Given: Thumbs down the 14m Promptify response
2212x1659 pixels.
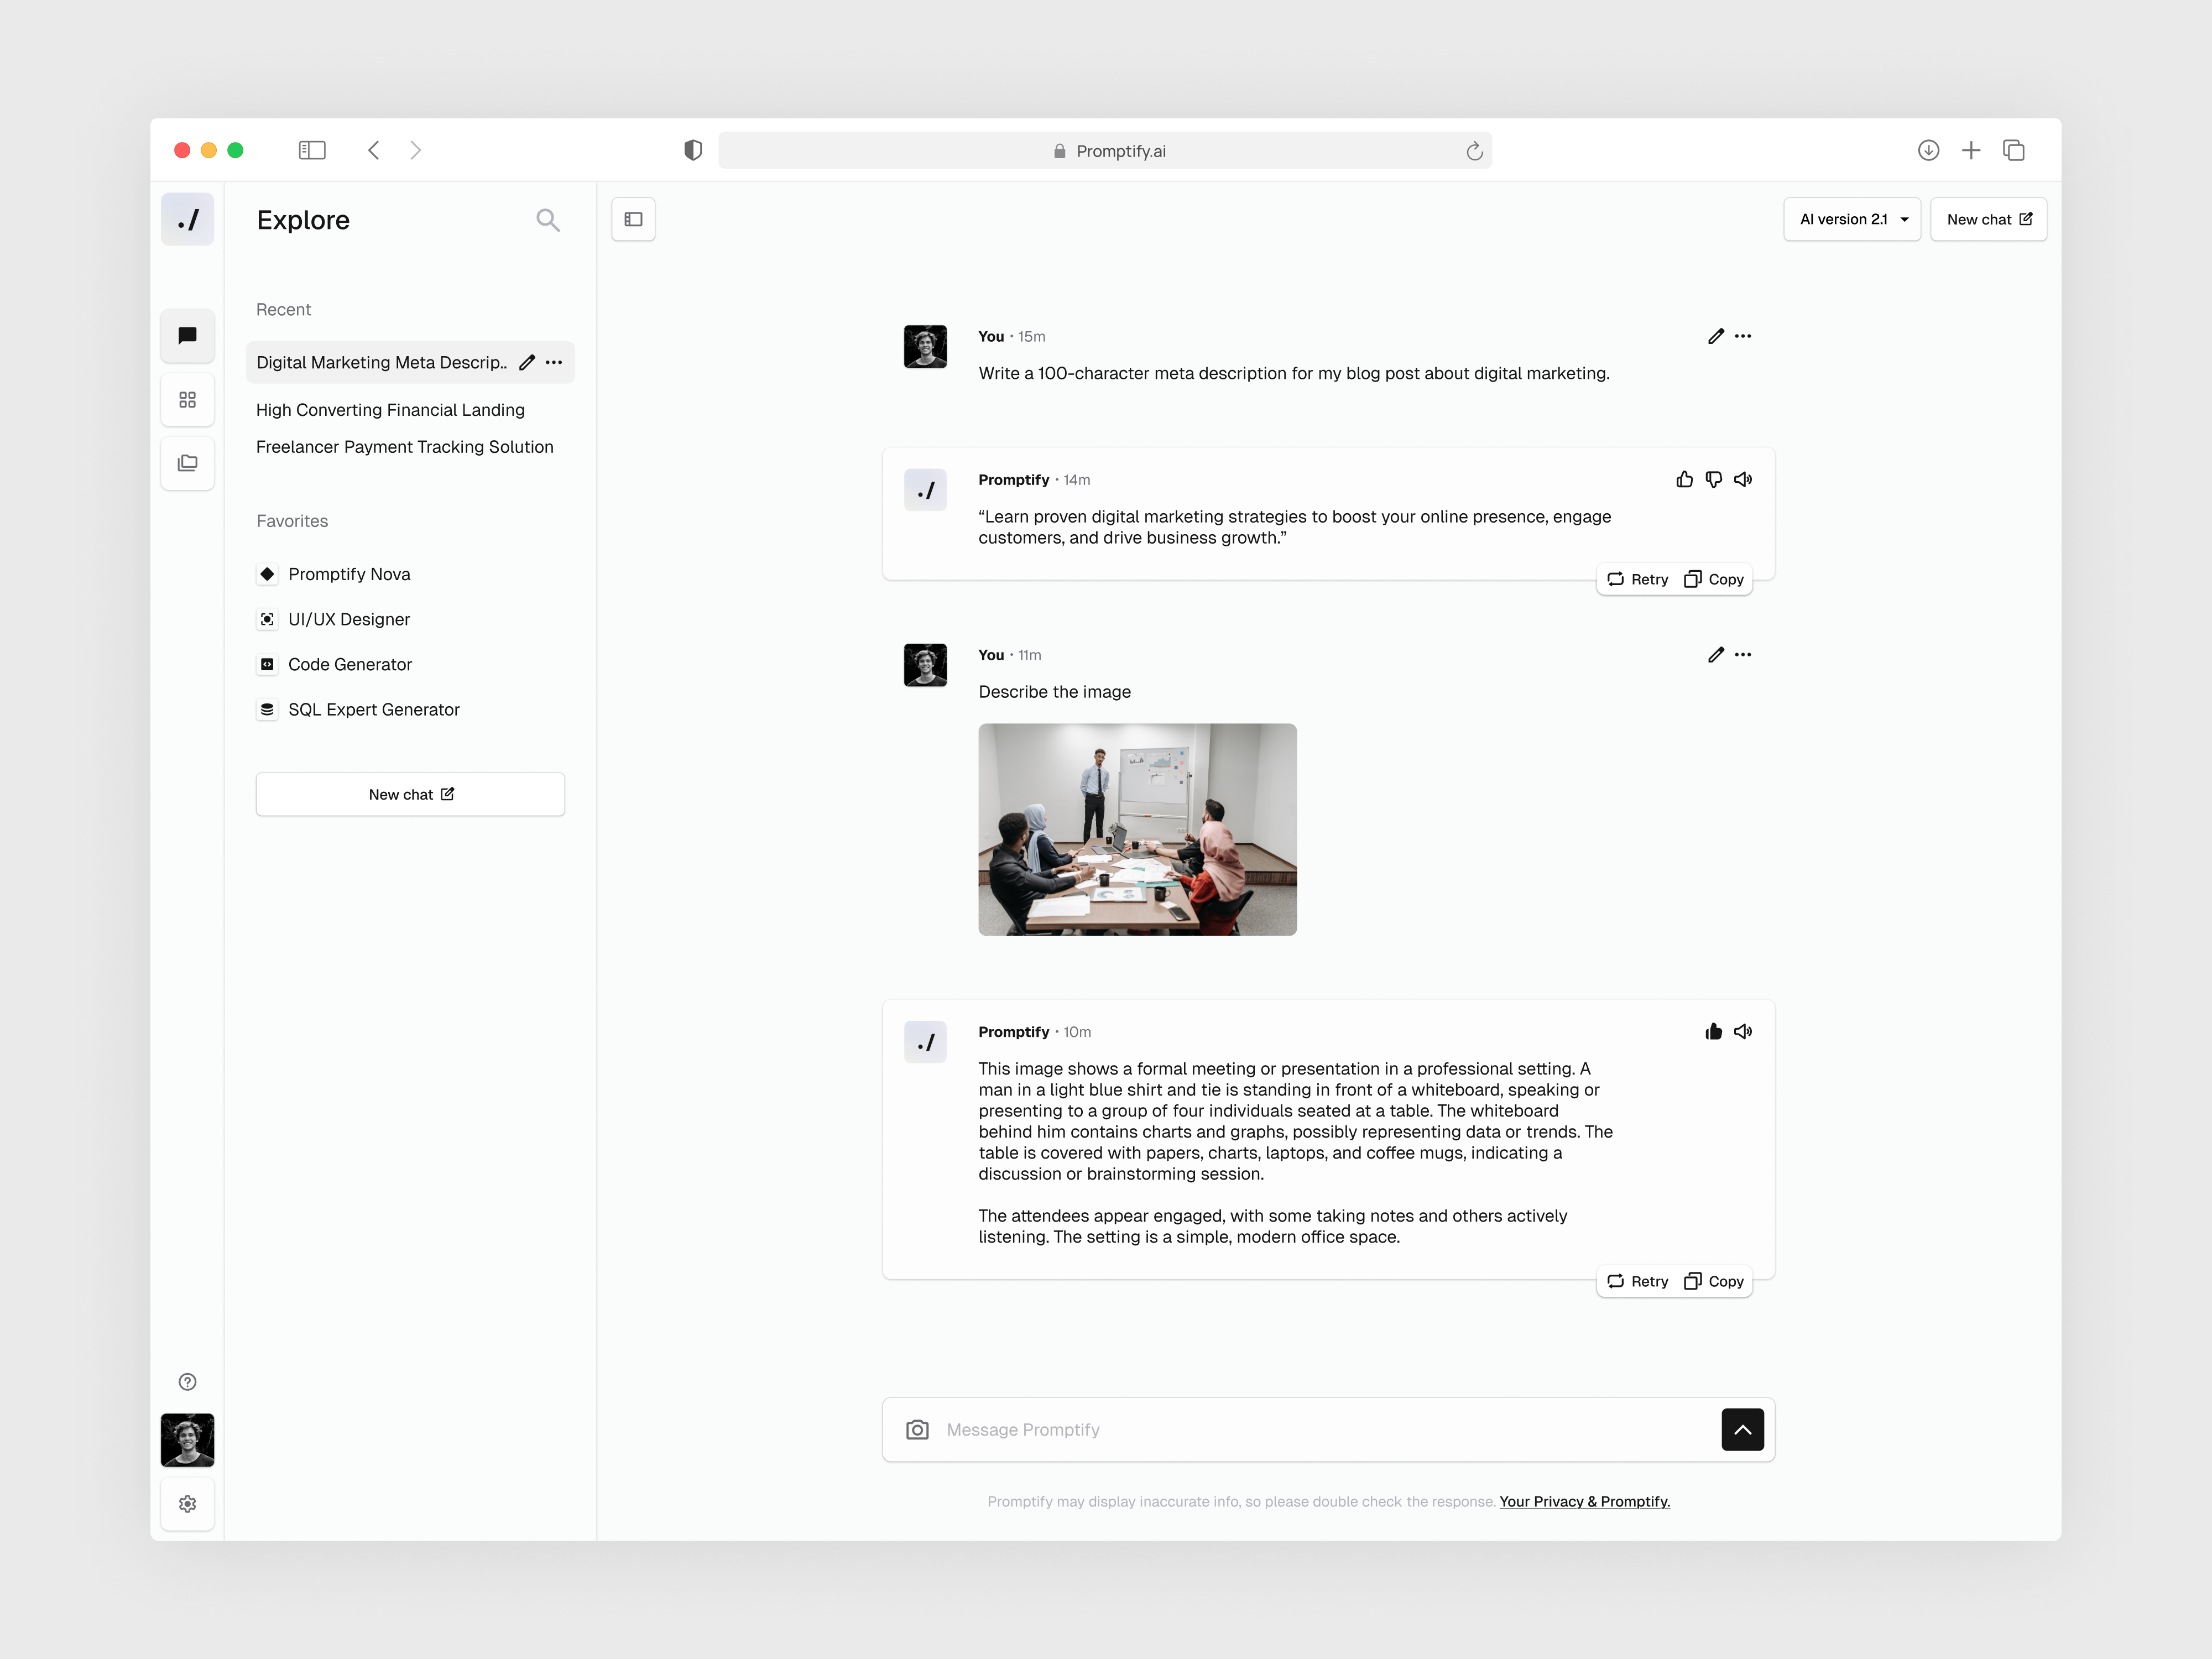Looking at the screenshot, I should 1713,479.
